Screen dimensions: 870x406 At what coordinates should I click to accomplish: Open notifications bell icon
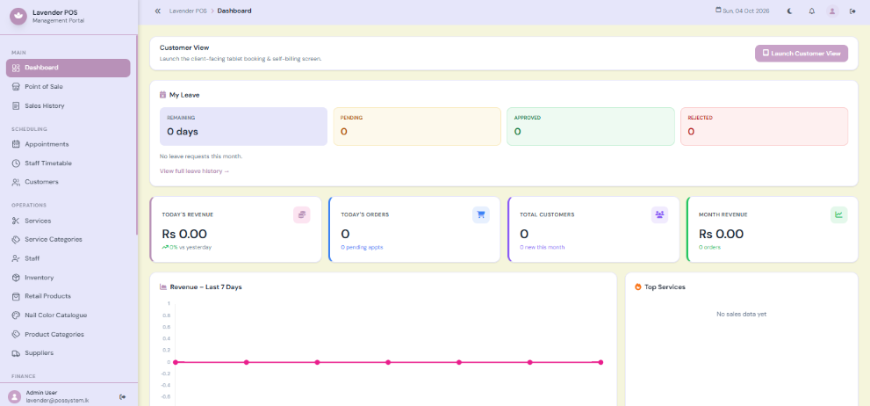pos(812,11)
